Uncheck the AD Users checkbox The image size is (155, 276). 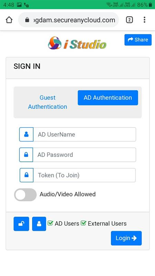pyautogui.click(x=50, y=223)
